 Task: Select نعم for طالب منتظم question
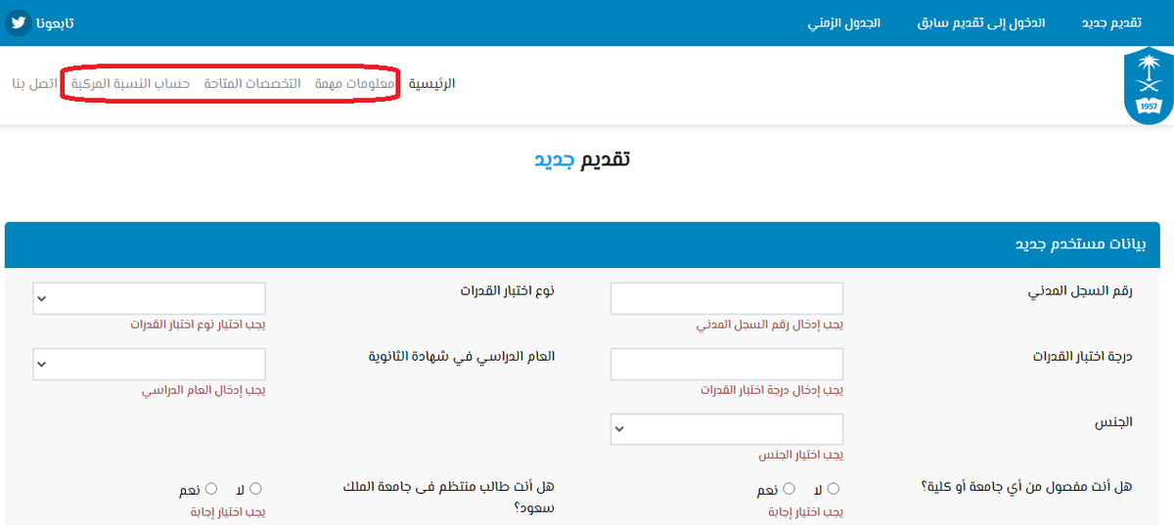[210, 489]
